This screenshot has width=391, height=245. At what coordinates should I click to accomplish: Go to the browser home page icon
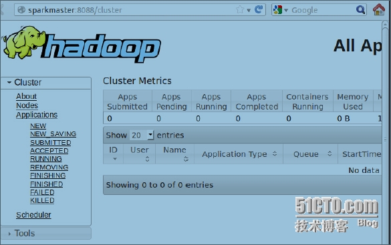coord(379,9)
